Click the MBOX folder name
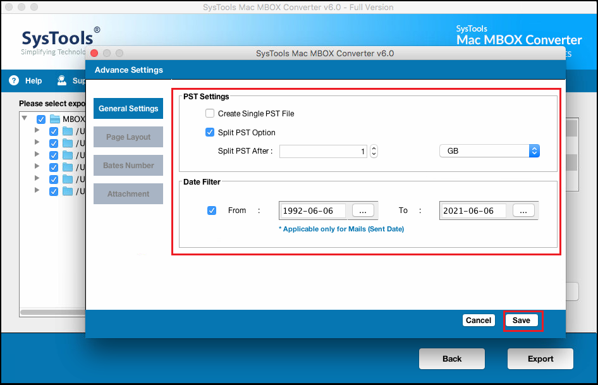Viewport: 598px width, 385px height. click(73, 119)
